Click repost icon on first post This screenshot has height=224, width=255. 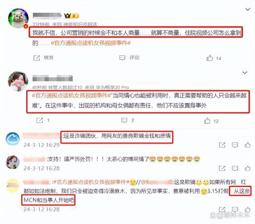[x=37, y=58]
